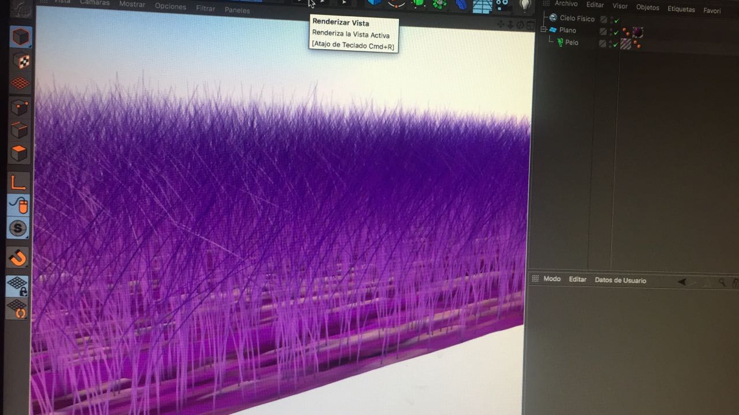
Task: Select the Cielo Físico object
Action: coord(577,18)
